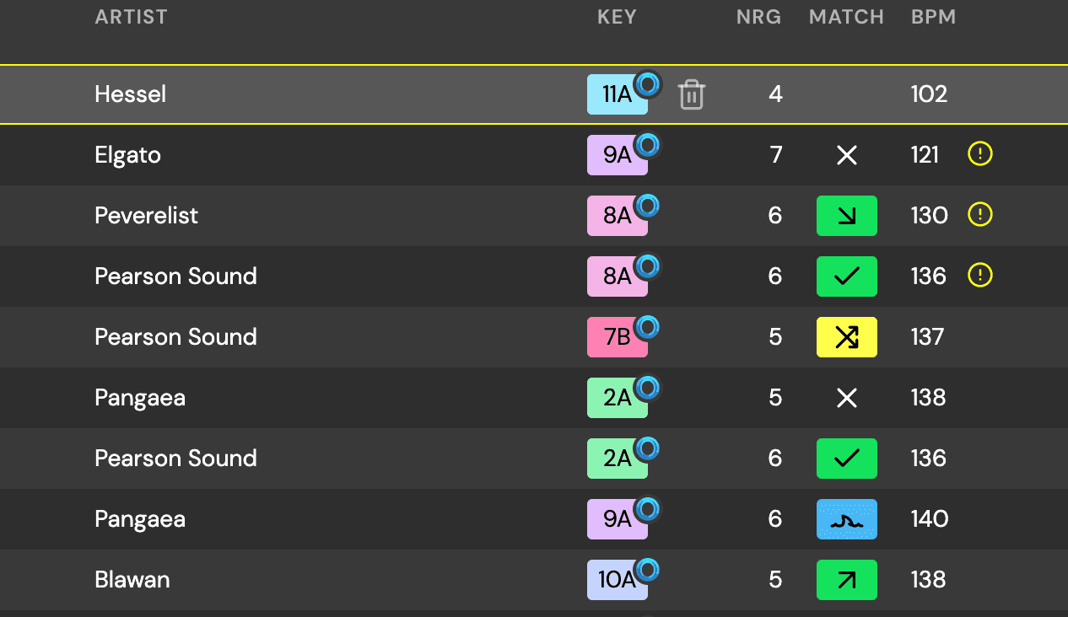Click the warning icon beside Elgato's 121 BPM
The width and height of the screenshot is (1068, 617).
pos(979,154)
